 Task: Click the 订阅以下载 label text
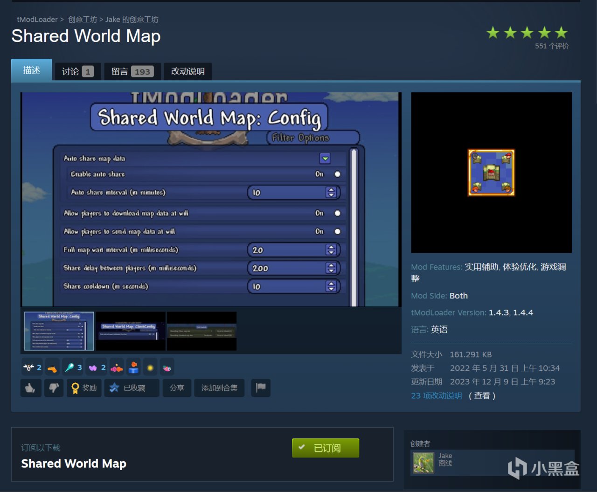click(x=41, y=448)
